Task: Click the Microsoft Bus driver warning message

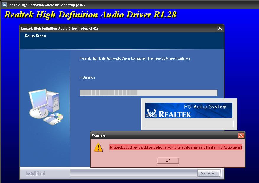Action: 176,147
